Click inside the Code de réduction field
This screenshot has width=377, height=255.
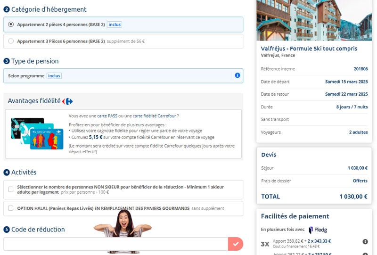(115, 244)
